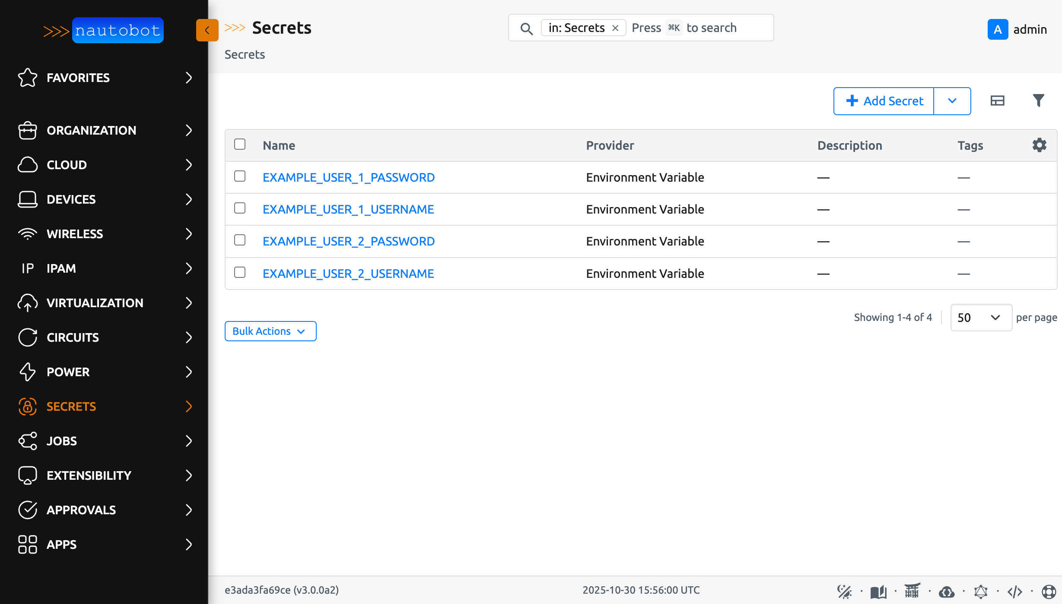Click the filter funnel icon

(x=1039, y=101)
